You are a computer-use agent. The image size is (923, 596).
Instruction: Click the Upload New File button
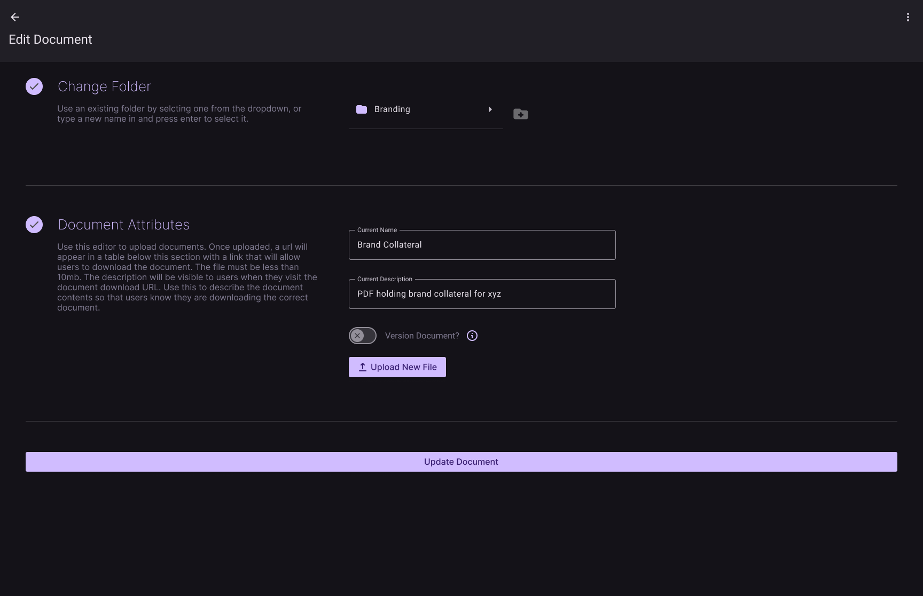[x=397, y=367]
